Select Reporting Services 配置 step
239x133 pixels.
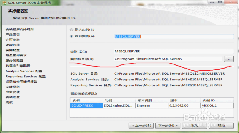[x=26, y=76]
